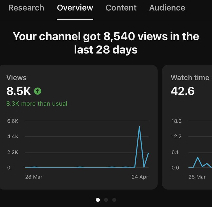Image resolution: width=212 pixels, height=207 pixels.
Task: Switch to the Research tab
Action: tap(26, 8)
